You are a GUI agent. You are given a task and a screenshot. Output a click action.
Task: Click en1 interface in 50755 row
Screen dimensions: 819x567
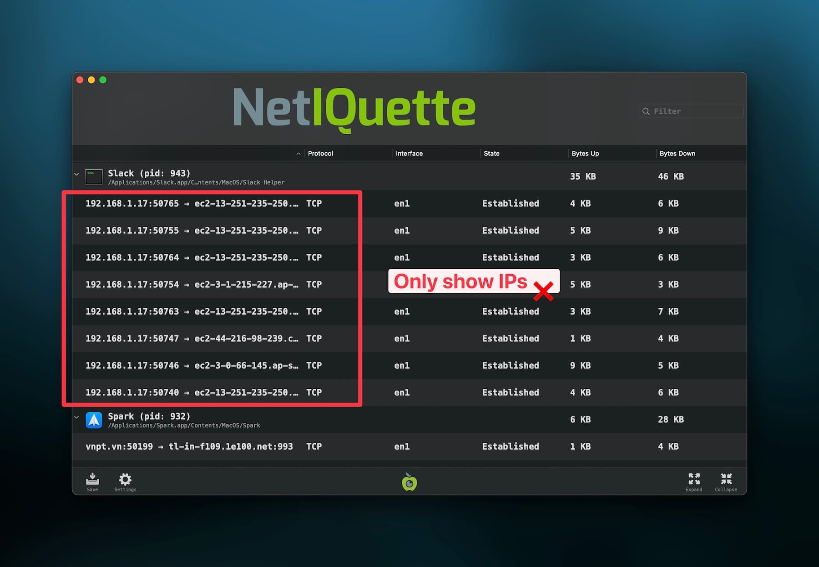point(402,231)
